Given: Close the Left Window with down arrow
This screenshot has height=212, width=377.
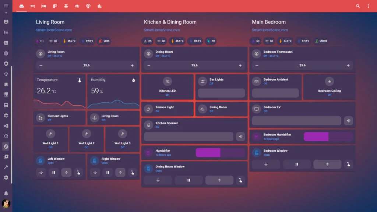Looking at the screenshot, I should pyautogui.click(x=41, y=172).
